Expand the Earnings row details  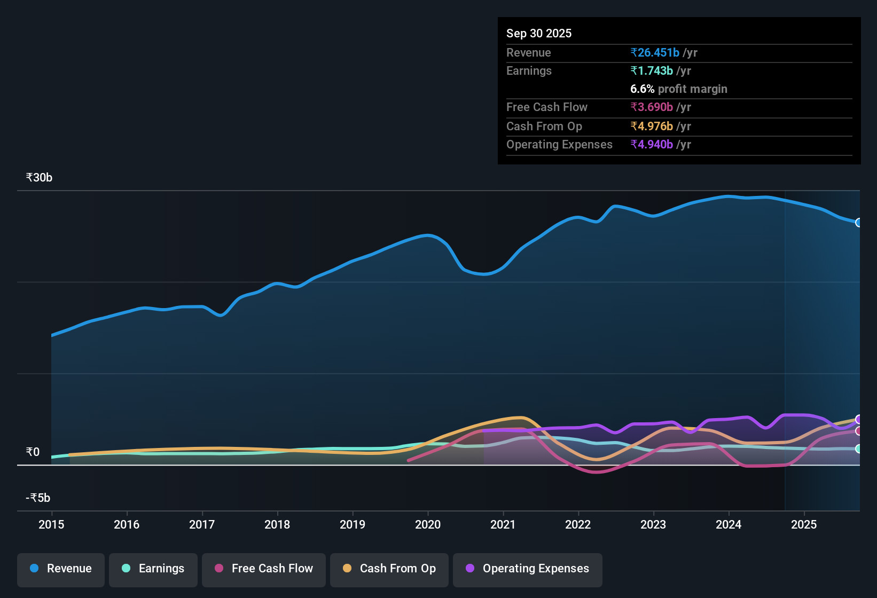coord(529,70)
